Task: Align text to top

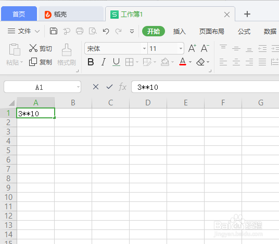Action: (x=223, y=47)
